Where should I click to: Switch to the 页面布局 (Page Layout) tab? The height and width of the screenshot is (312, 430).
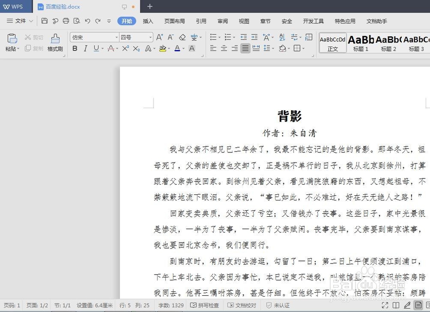pos(175,21)
